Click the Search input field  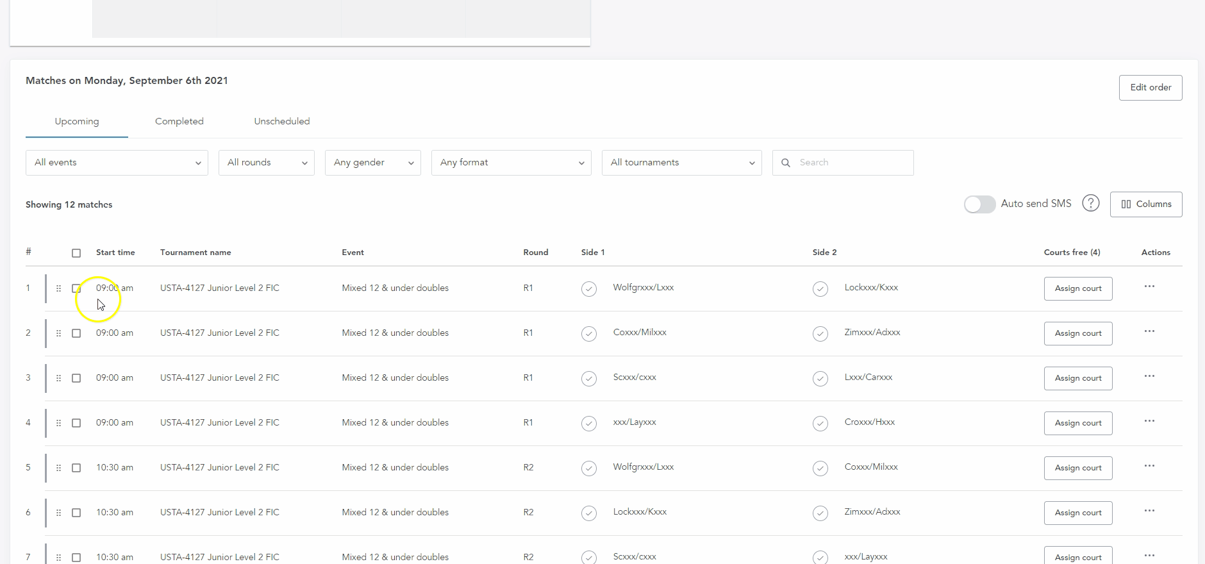(x=843, y=163)
